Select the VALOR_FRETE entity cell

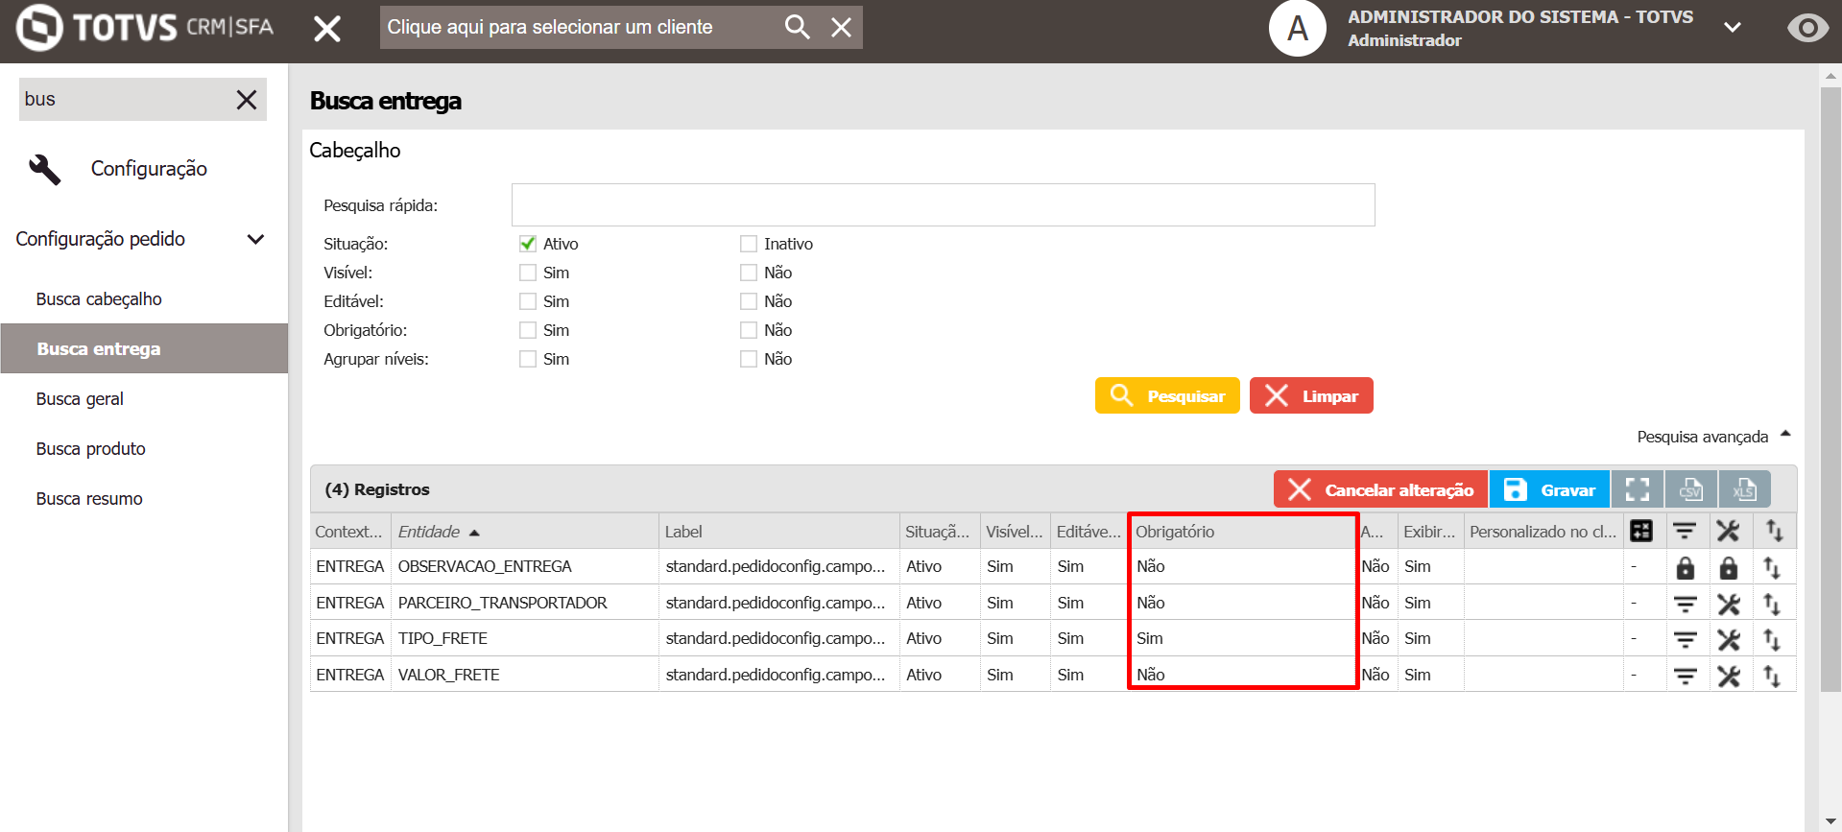click(525, 675)
